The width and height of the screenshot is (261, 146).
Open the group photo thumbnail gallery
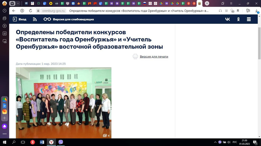click(x=64, y=103)
